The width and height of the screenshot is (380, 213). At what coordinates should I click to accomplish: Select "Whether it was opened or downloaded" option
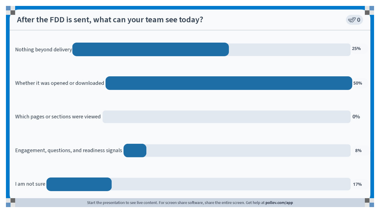pos(60,83)
